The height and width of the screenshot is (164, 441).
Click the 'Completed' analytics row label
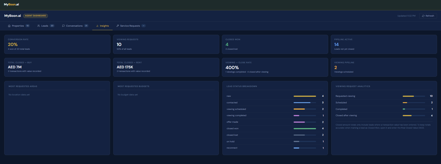coord(341,109)
